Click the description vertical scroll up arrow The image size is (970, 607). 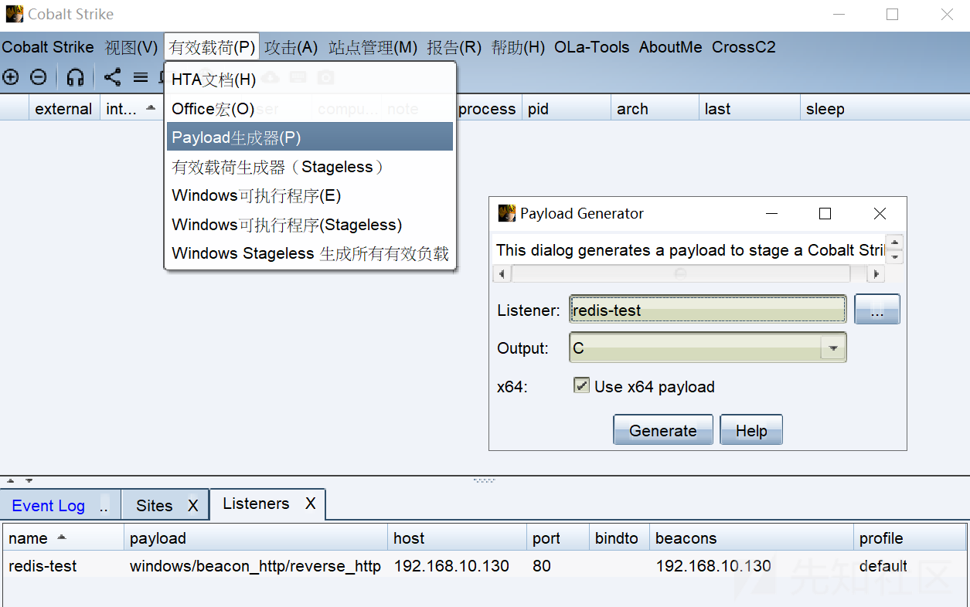[895, 242]
